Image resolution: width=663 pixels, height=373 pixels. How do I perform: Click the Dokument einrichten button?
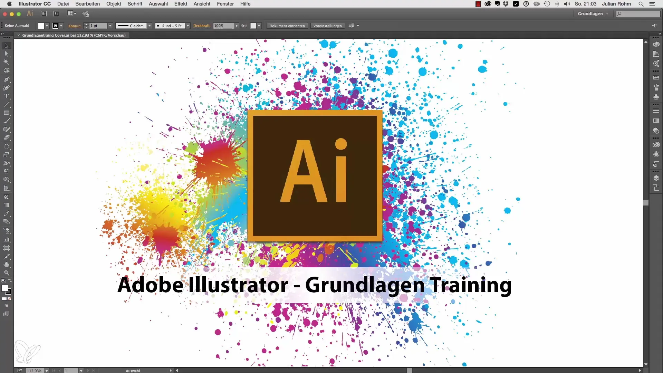287,26
